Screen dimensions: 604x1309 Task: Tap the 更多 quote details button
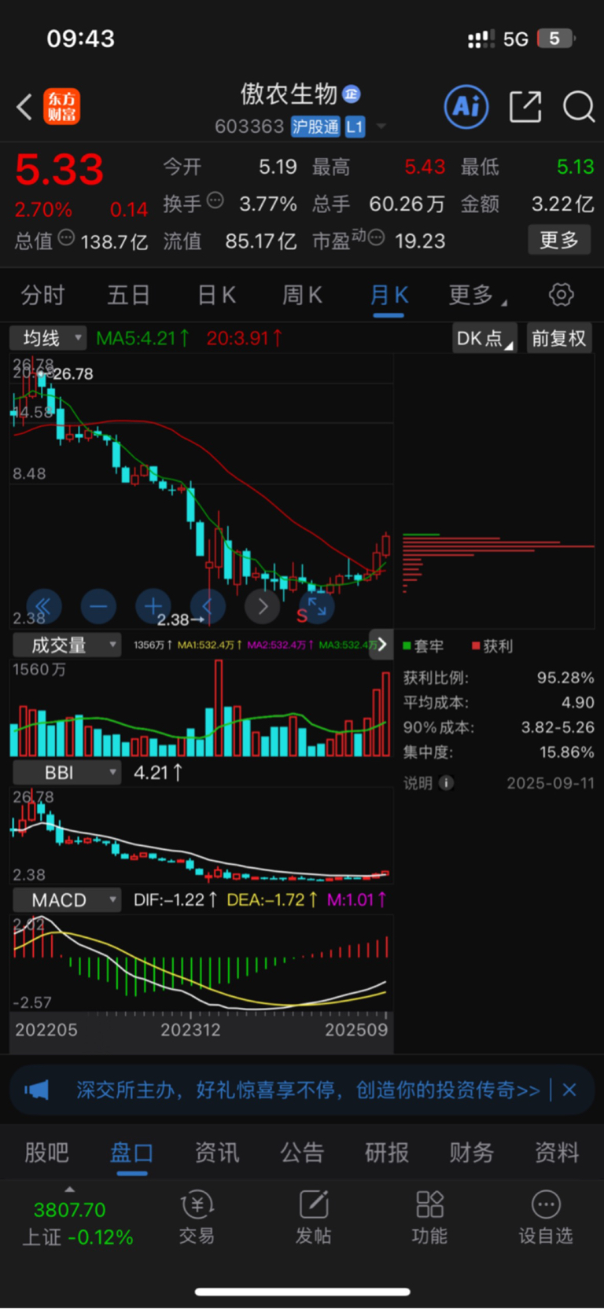[x=559, y=240]
